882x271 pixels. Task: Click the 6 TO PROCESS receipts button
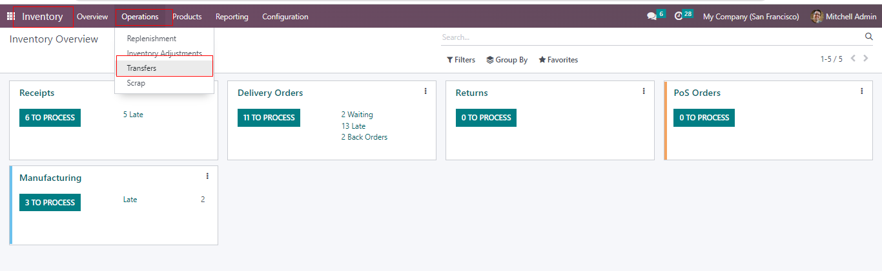tap(50, 118)
